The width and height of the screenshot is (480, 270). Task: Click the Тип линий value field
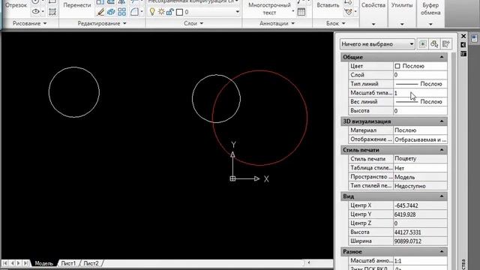(x=420, y=84)
